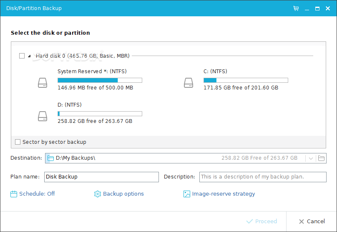
Task: Select the D: partition drive icon
Action: pyautogui.click(x=43, y=116)
